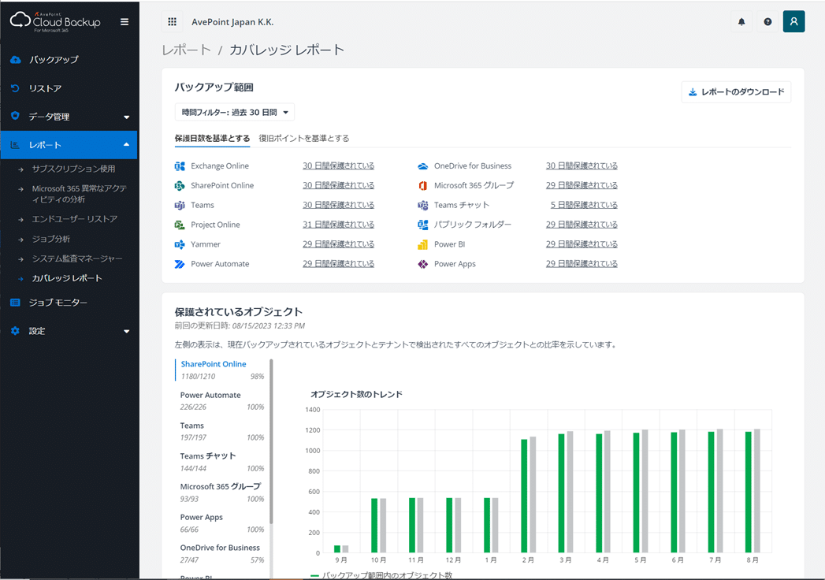Click the Microsoft 365 グループ Office icon
Viewport: 825px width, 580px height.
(423, 186)
